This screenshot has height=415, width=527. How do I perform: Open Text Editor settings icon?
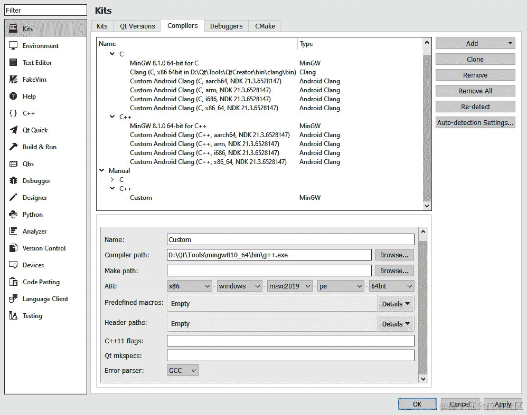13,62
